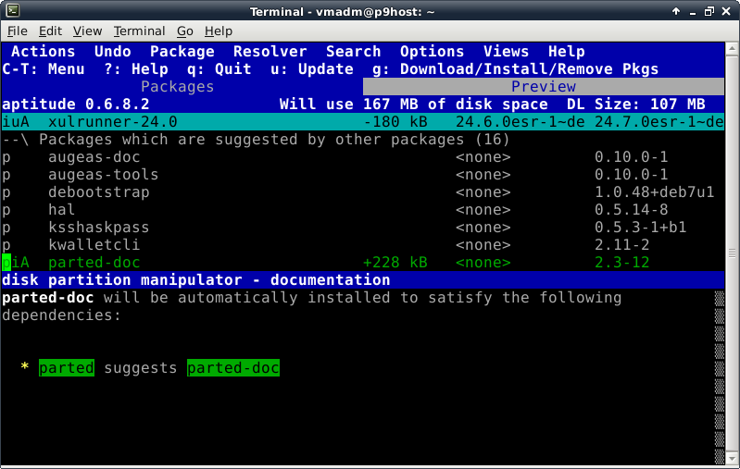The width and height of the screenshot is (740, 469).
Task: Click the parted-doc link after 'suggests'
Action: point(232,368)
